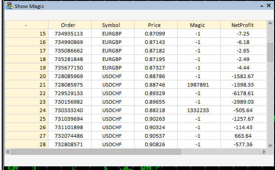Click the vertical scrollbar up arrow
Viewport: 275px width, 170px height.
[x=270, y=23]
